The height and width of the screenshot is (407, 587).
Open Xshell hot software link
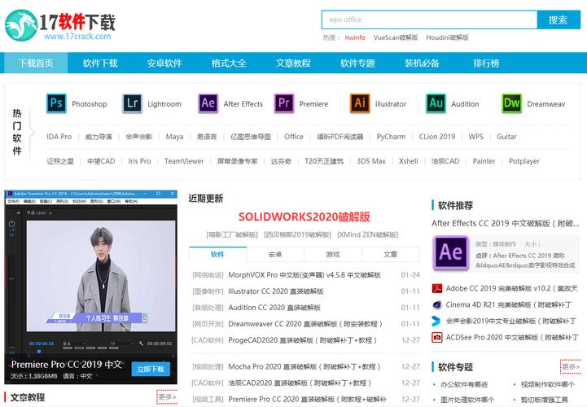[409, 161]
